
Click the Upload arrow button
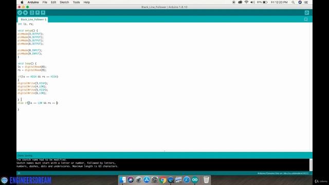point(25,12)
